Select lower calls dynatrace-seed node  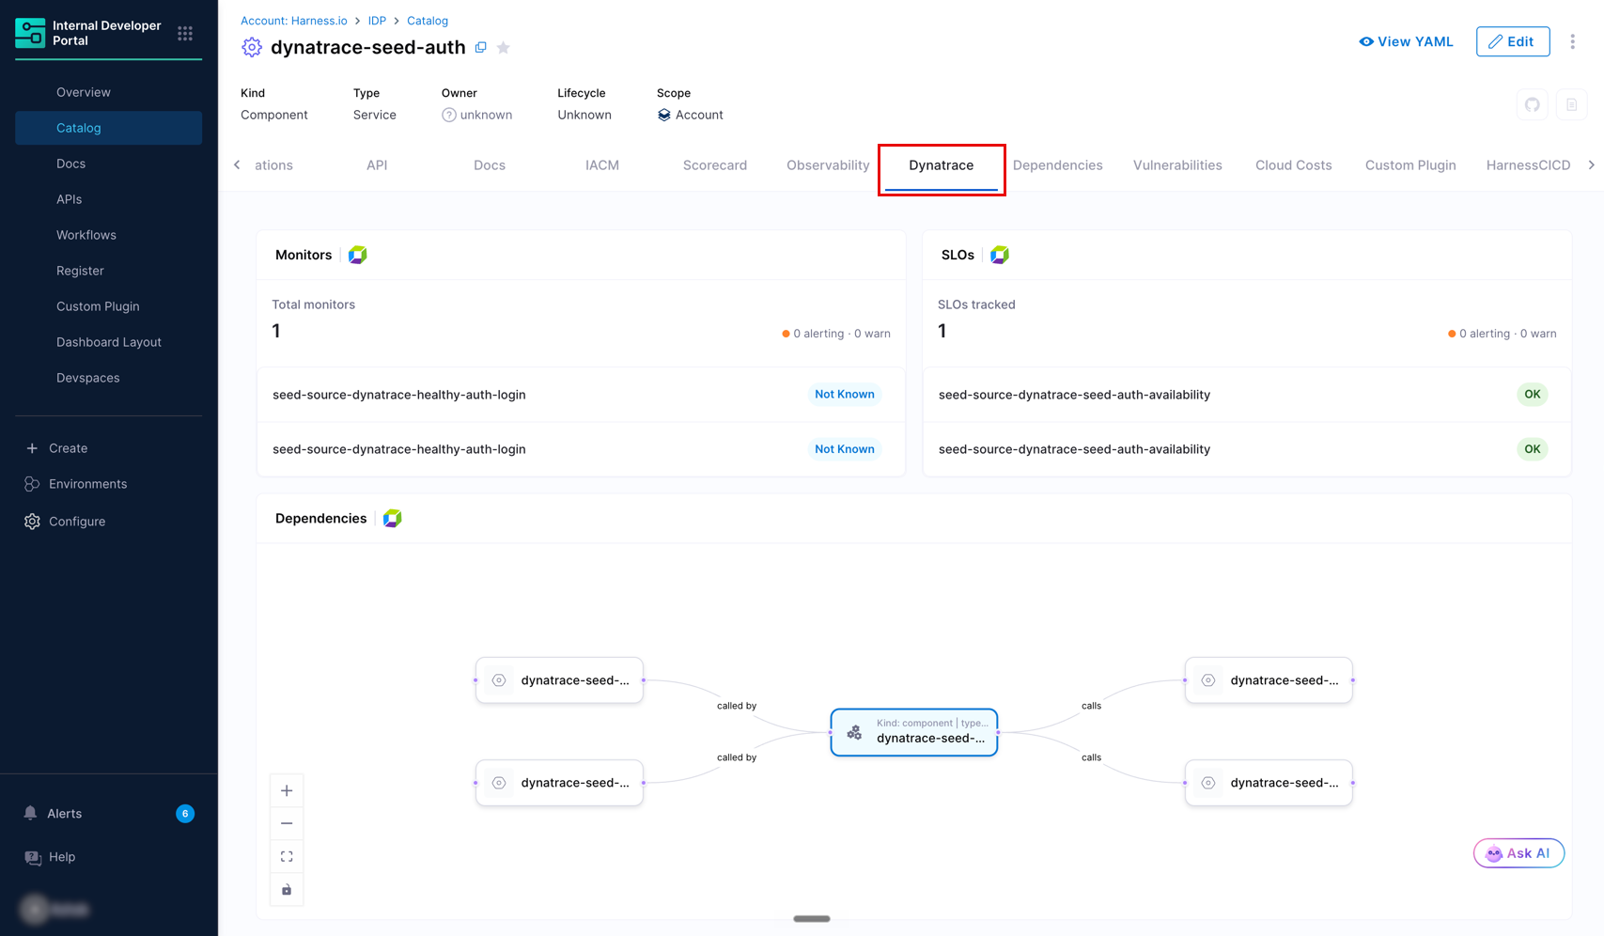click(x=1269, y=783)
